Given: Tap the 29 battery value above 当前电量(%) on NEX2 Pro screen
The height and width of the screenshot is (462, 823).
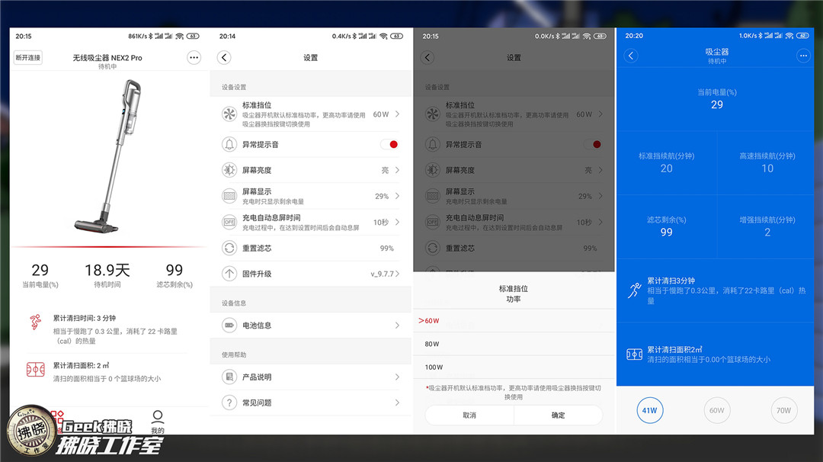Looking at the screenshot, I should [40, 271].
